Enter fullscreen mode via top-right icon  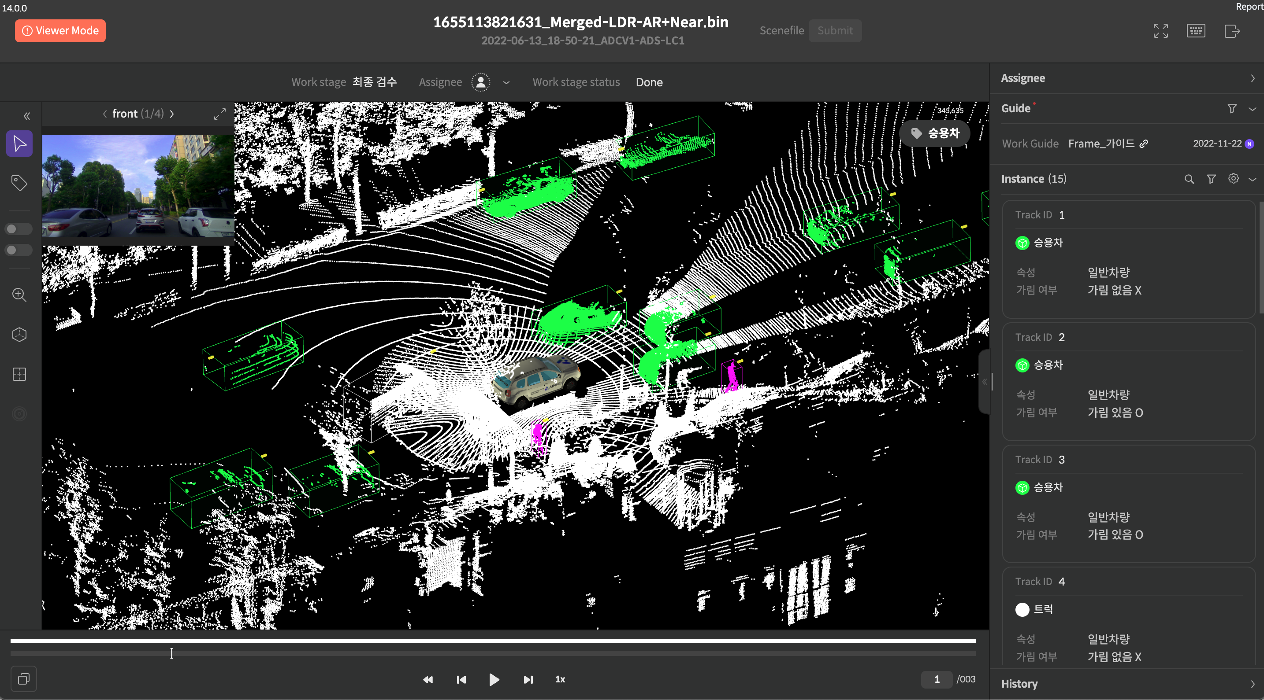click(x=1160, y=31)
